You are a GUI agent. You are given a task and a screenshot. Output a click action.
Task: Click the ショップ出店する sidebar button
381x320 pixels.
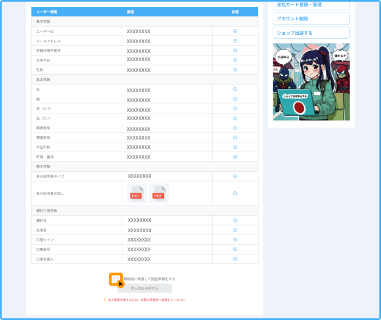tap(311, 33)
